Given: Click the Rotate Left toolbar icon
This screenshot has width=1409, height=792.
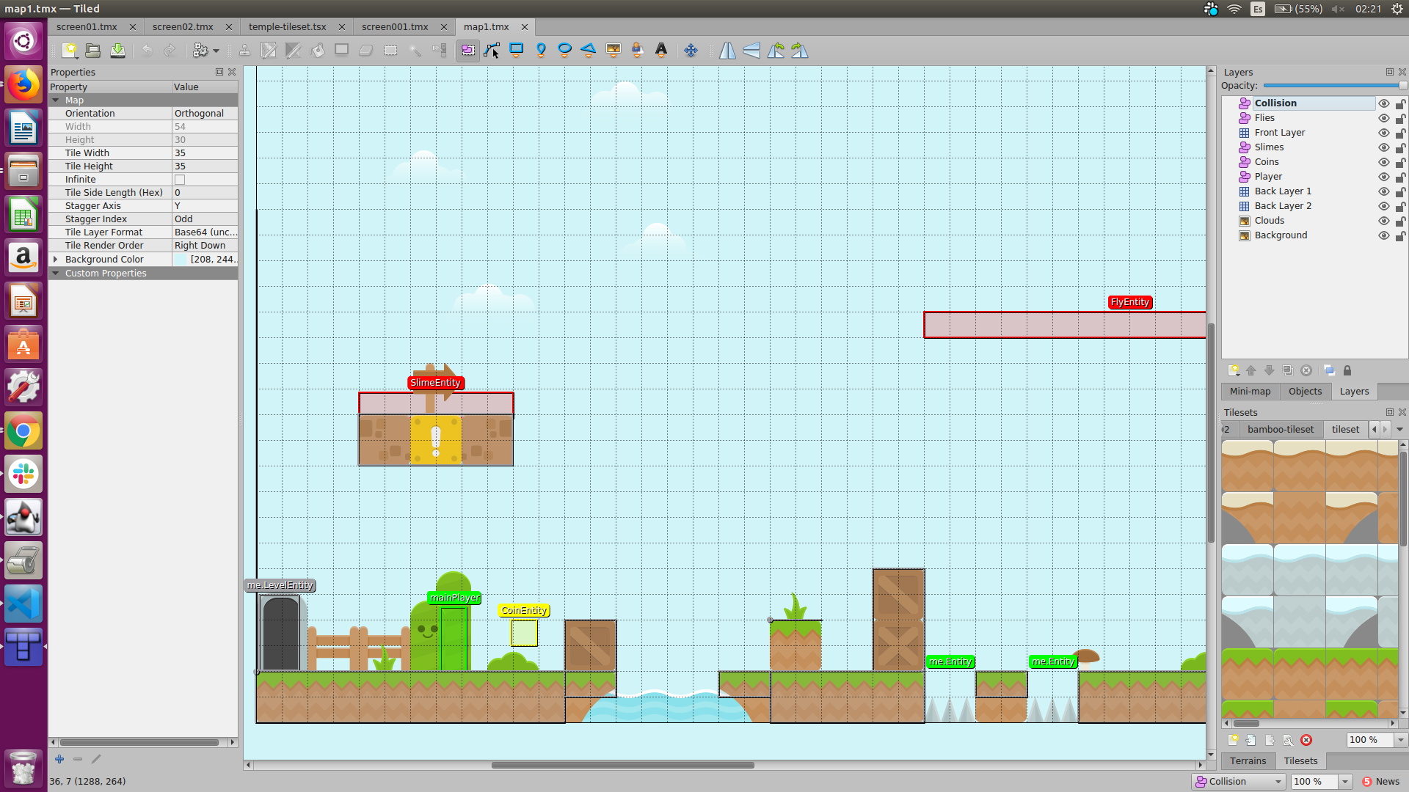Looking at the screenshot, I should pyautogui.click(x=776, y=50).
